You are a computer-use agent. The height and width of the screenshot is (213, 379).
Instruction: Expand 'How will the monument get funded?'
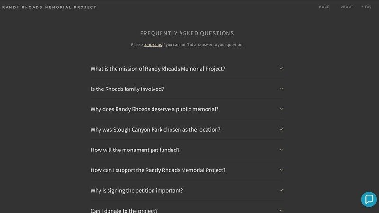187,150
